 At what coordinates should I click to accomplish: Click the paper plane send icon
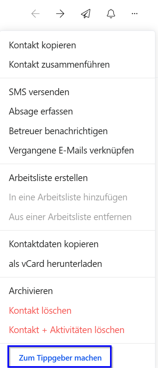(86, 14)
